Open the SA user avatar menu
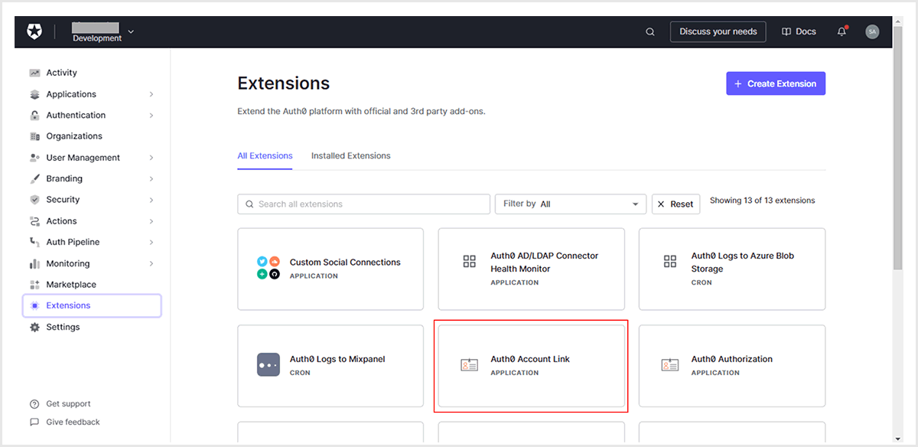Viewport: 918px width, 447px height. [x=872, y=31]
